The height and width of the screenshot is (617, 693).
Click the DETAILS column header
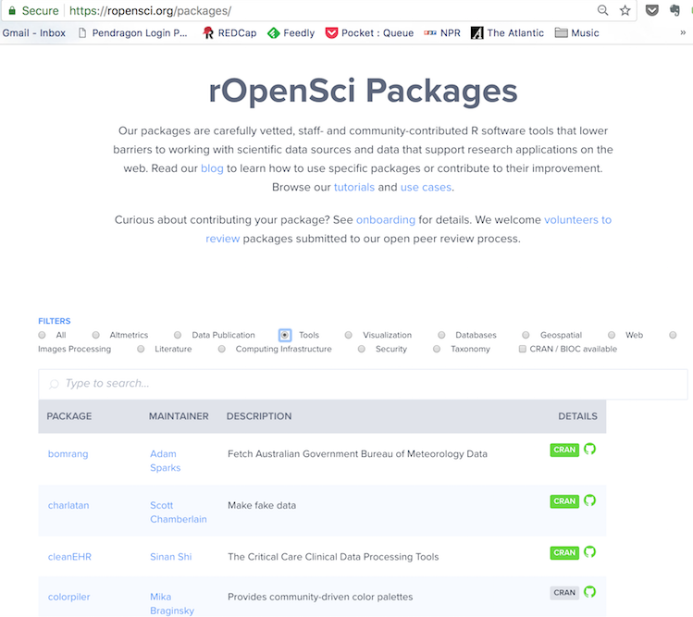(577, 416)
